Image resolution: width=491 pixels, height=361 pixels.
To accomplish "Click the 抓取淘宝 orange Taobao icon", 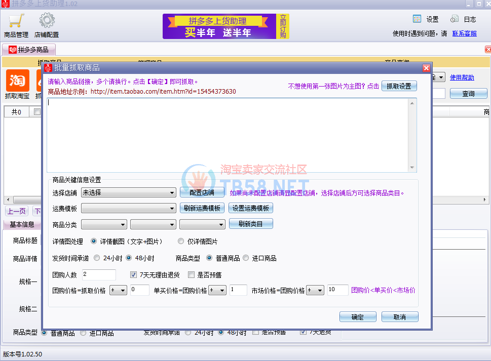I will (18, 81).
